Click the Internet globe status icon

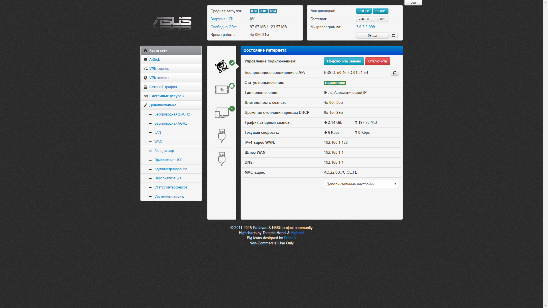pos(222,66)
